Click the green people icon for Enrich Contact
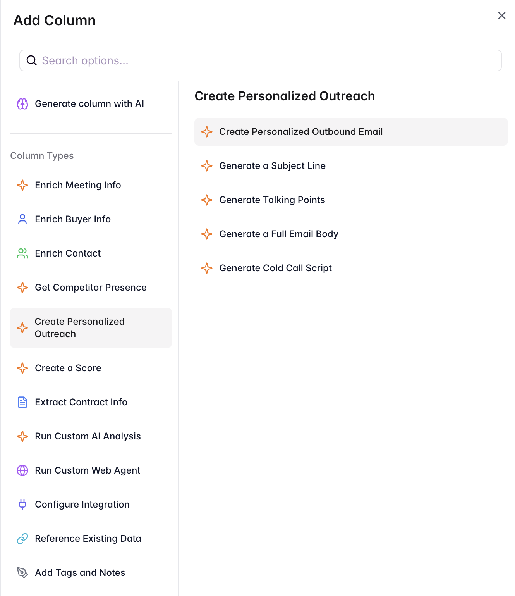 pyautogui.click(x=22, y=253)
